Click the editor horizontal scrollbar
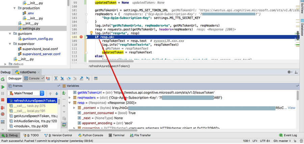Viewport: 304px width, 144px height. coord(111,61)
